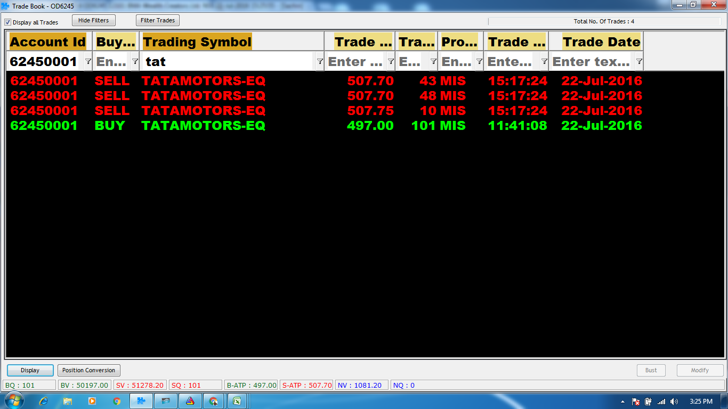Sort by Buy/Sell column header

pos(116,42)
